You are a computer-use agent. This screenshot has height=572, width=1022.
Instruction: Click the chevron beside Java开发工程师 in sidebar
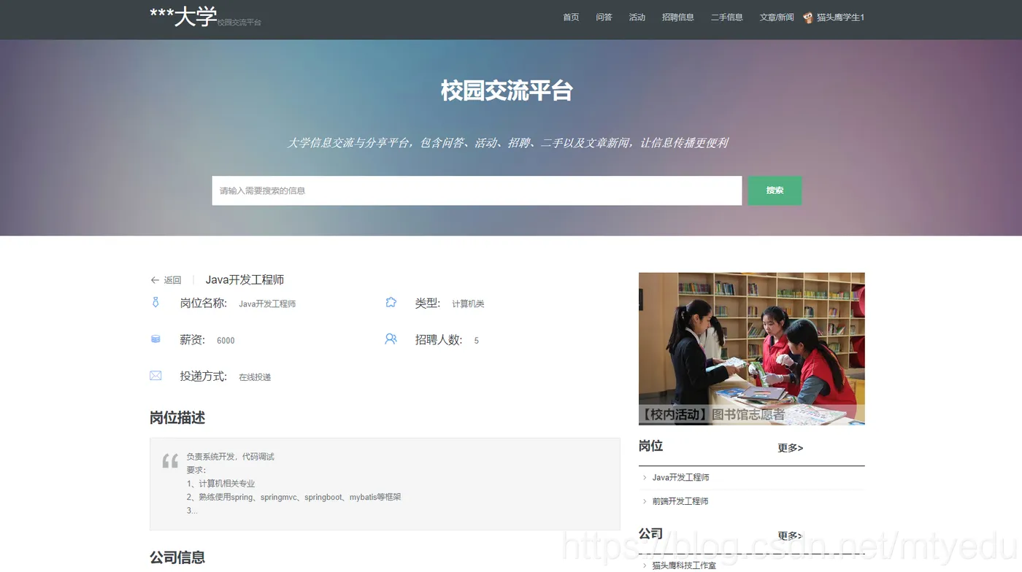(x=645, y=478)
